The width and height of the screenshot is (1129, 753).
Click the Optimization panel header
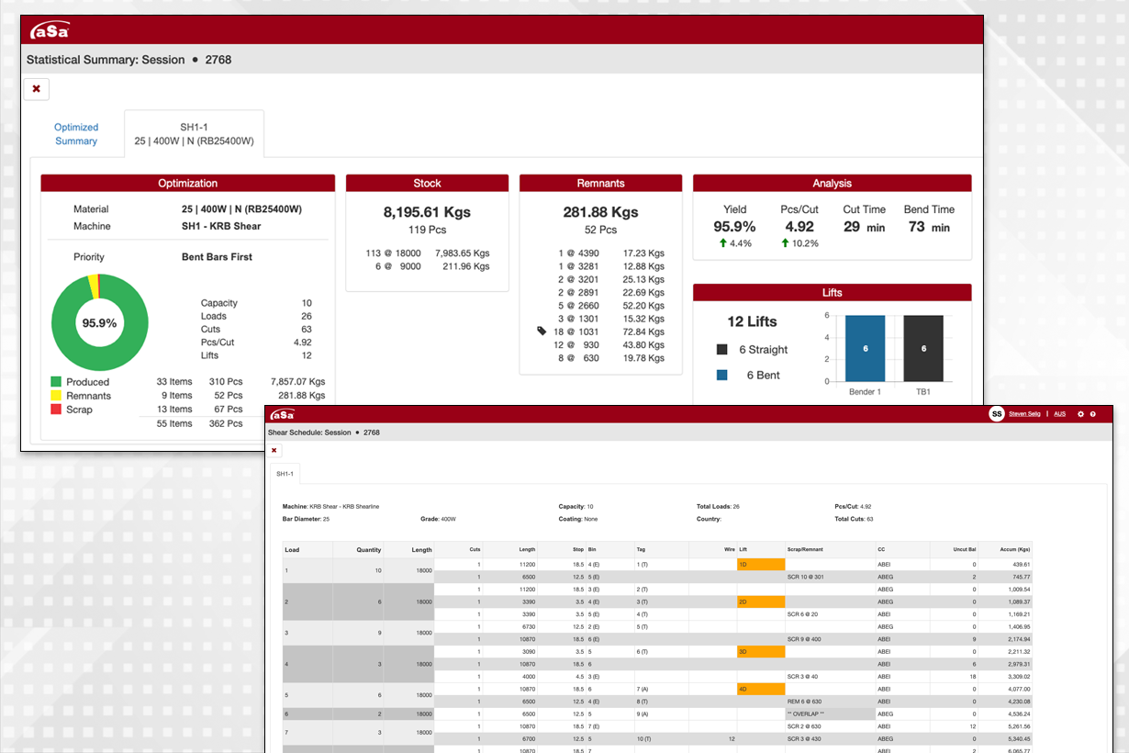pos(188,184)
